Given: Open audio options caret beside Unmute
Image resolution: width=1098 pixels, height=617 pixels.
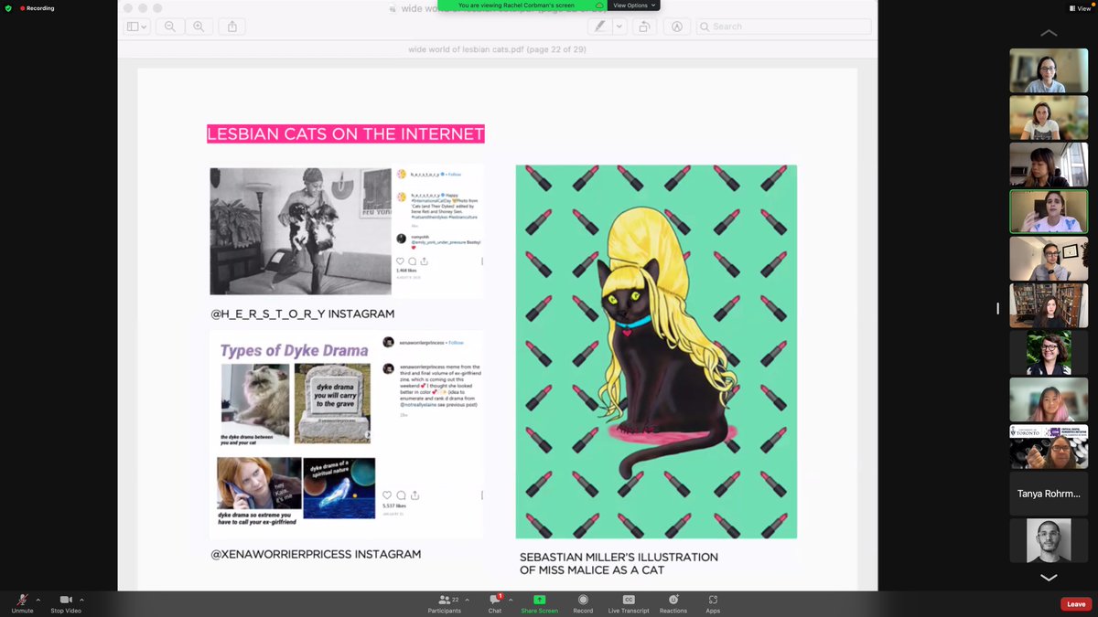Looking at the screenshot, I should 38,600.
